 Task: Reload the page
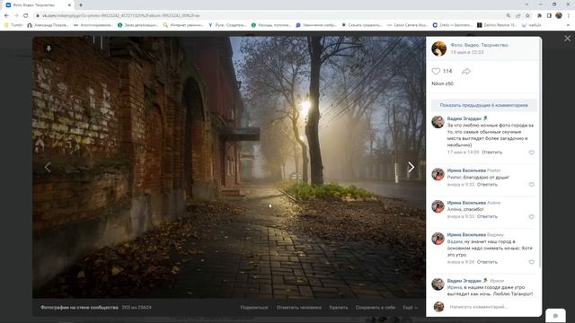coord(26,15)
